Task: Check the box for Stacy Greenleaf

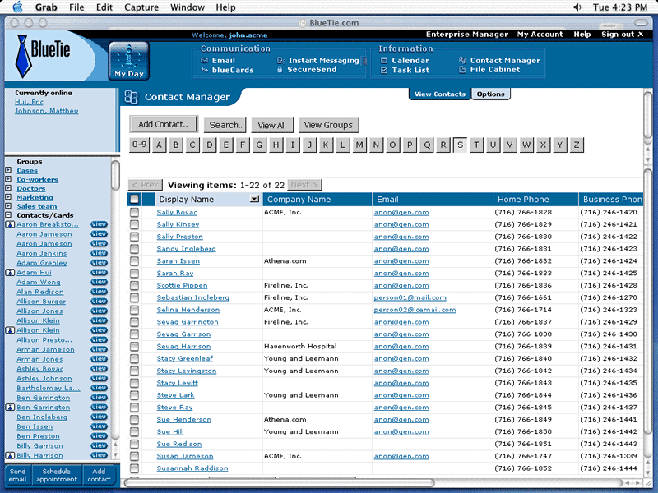Action: pos(134,359)
